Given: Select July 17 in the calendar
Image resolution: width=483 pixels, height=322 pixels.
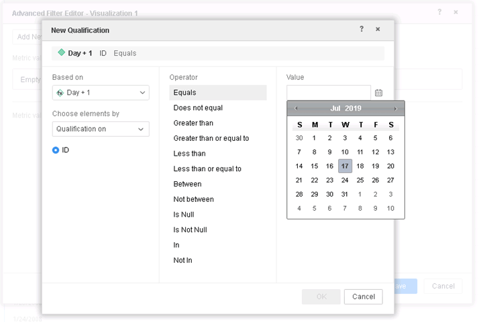Looking at the screenshot, I should click(x=345, y=166).
